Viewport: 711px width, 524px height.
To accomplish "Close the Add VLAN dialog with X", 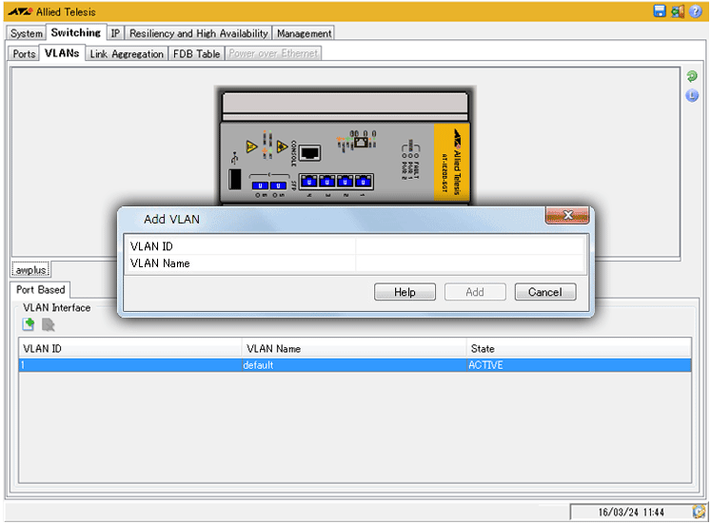I will click(x=567, y=215).
